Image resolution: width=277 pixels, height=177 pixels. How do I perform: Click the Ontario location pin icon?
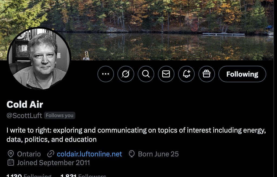[11, 154]
